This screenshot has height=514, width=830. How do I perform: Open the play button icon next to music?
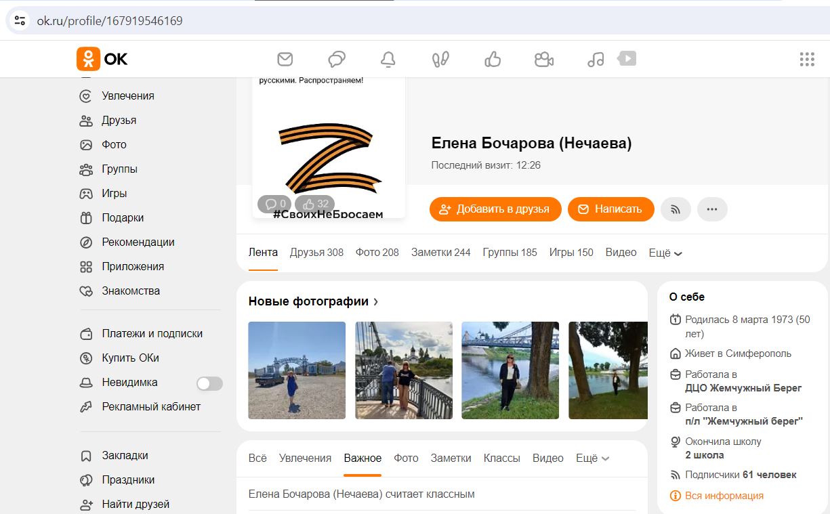(x=627, y=59)
